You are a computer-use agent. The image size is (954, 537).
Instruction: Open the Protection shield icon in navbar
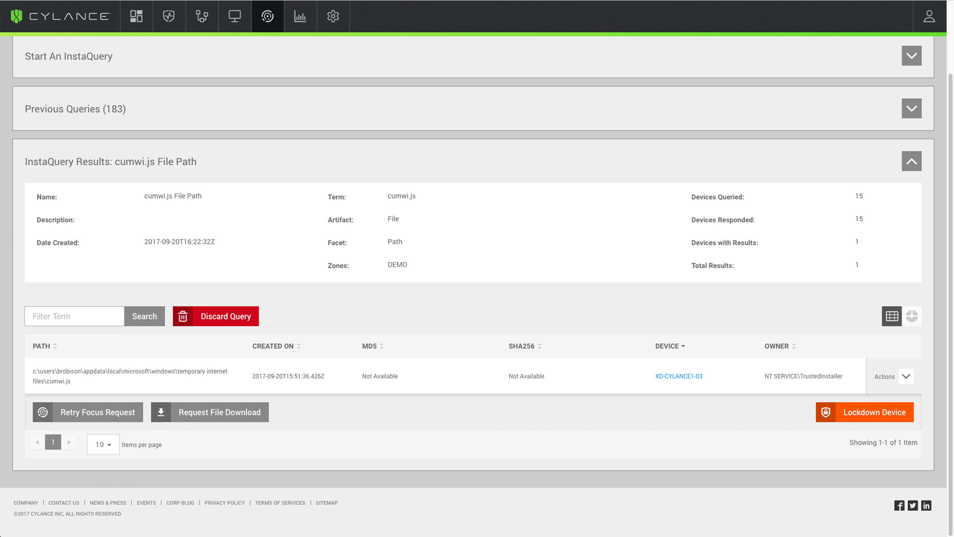pyautogui.click(x=169, y=16)
